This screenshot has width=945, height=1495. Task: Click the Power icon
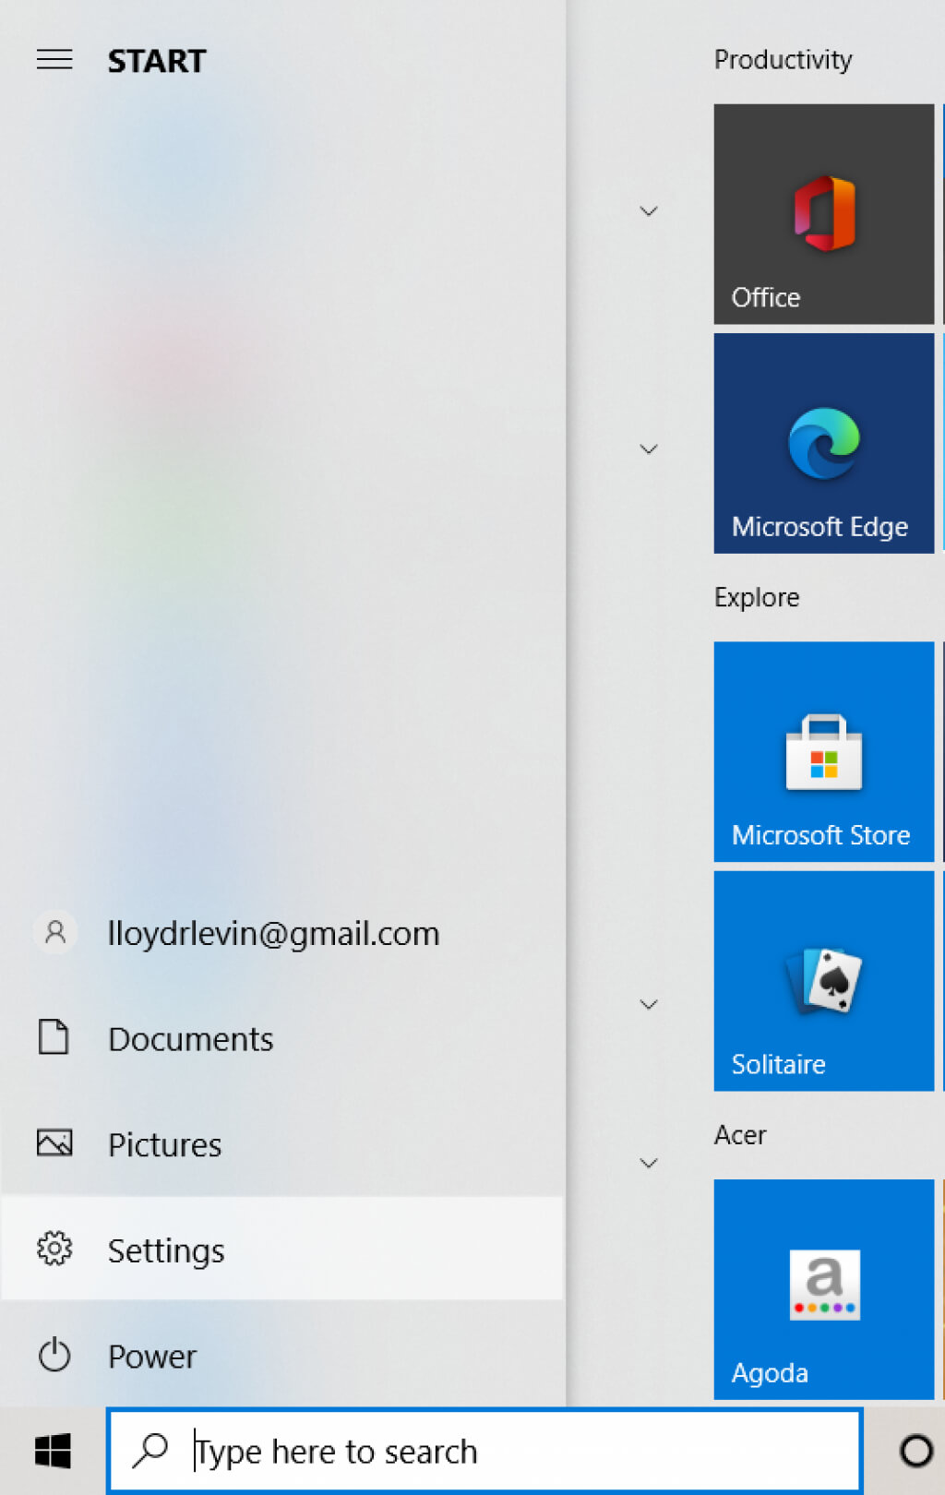54,1356
